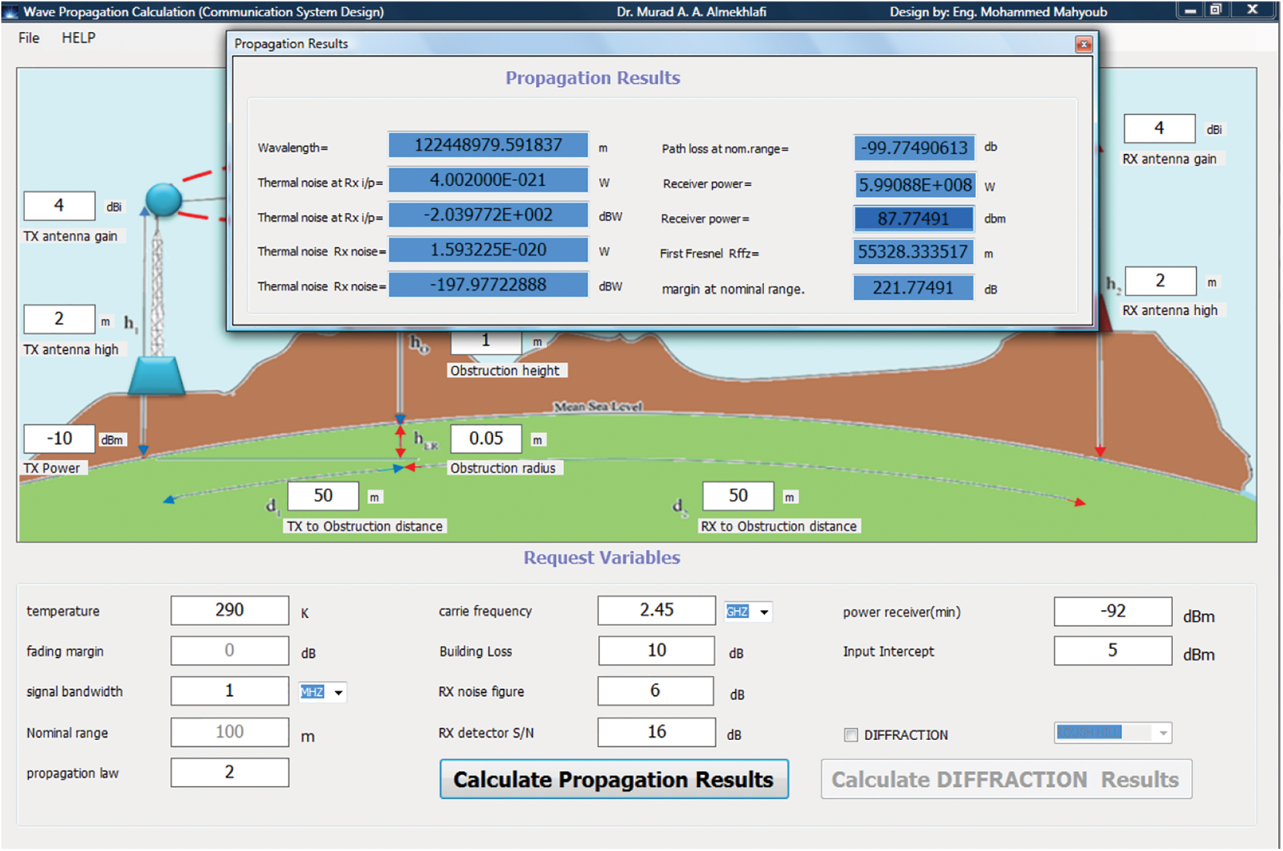Expand the GHZ frequency unit dropdown
Viewport: 1283px width, 851px height.
pyautogui.click(x=764, y=612)
